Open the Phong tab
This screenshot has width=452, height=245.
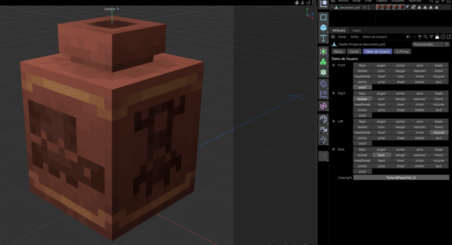pyautogui.click(x=402, y=51)
